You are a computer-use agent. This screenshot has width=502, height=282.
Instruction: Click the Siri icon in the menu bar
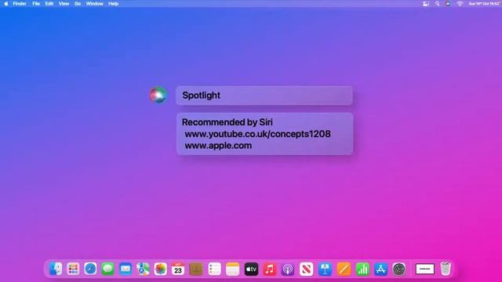(448, 4)
